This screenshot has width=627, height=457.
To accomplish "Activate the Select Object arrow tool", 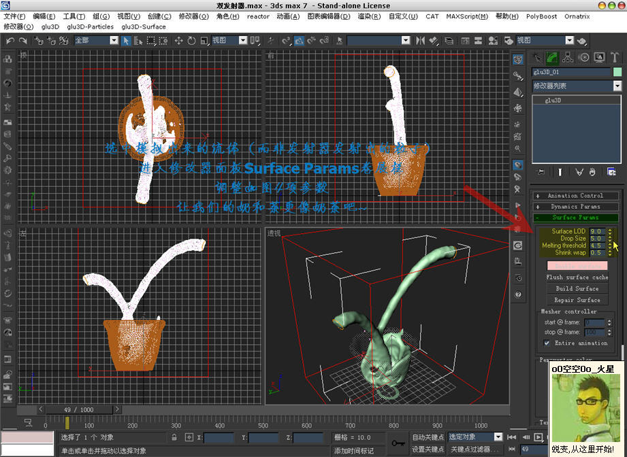I will point(126,40).
